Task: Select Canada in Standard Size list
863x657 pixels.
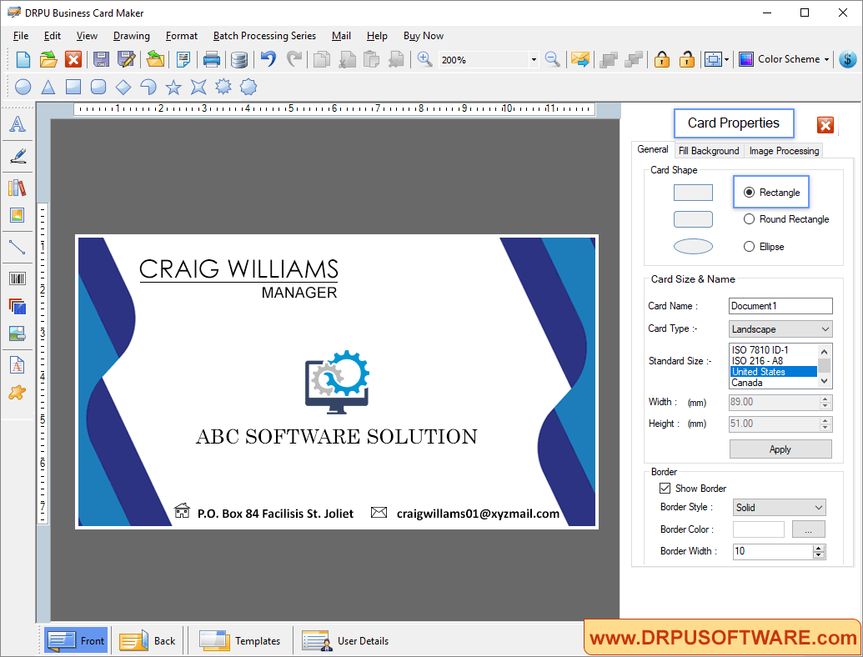Action: pyautogui.click(x=773, y=383)
